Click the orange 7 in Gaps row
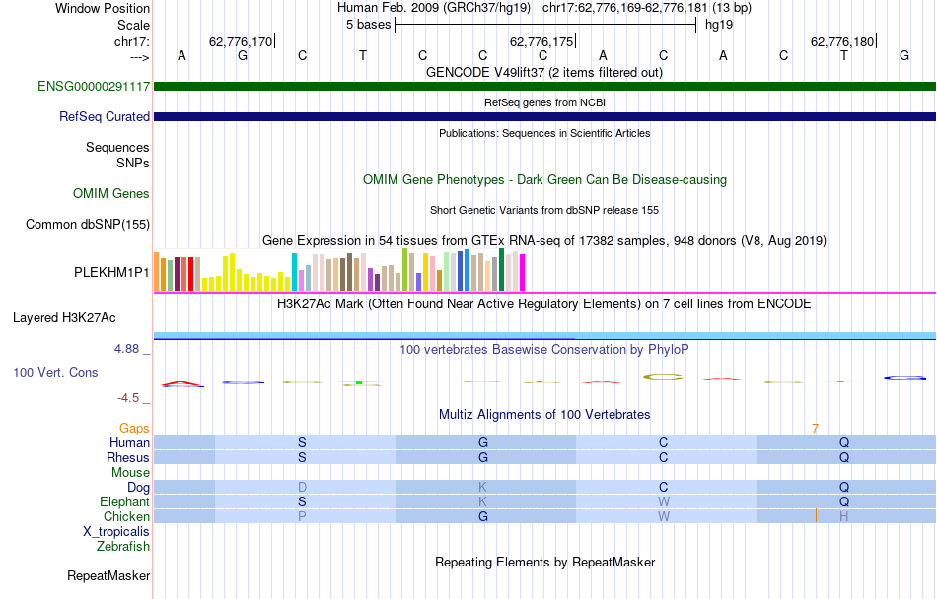 click(x=815, y=429)
